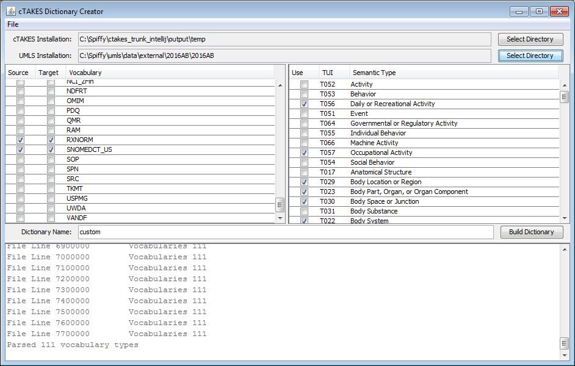Minimize the cTAKES Dictionary Creator window

[519, 12]
